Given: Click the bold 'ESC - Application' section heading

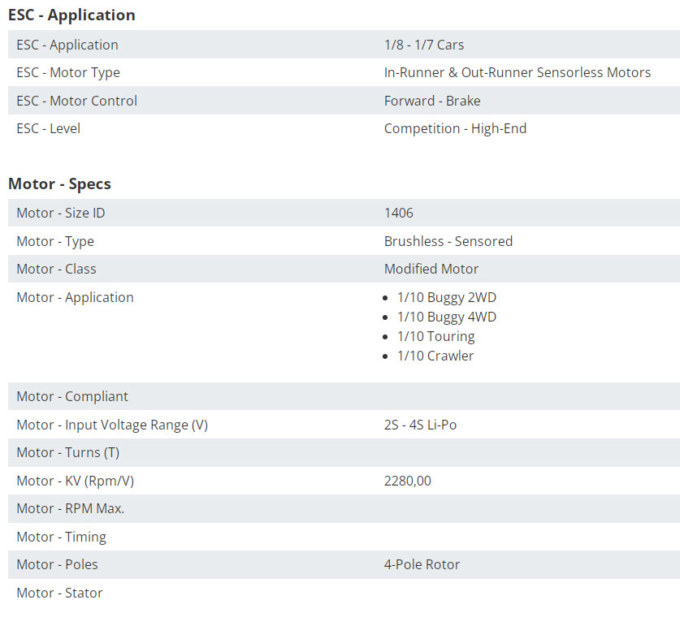Looking at the screenshot, I should click(71, 15).
